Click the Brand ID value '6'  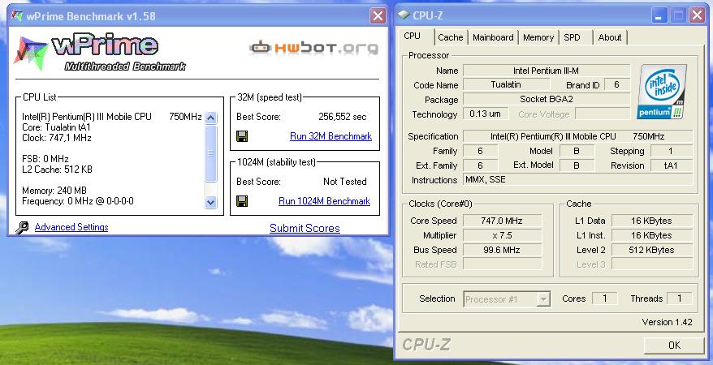616,84
